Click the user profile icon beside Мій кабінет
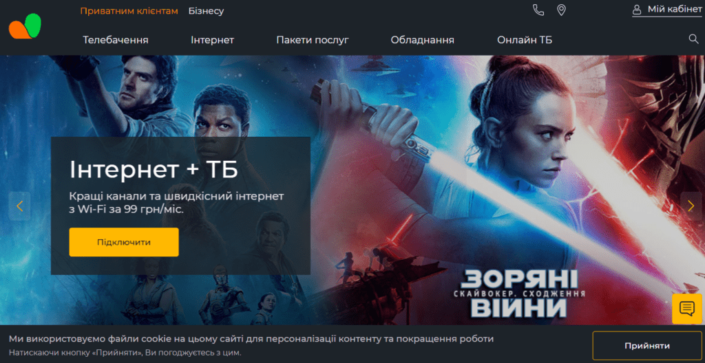Image resolution: width=705 pixels, height=363 pixels. click(x=637, y=10)
